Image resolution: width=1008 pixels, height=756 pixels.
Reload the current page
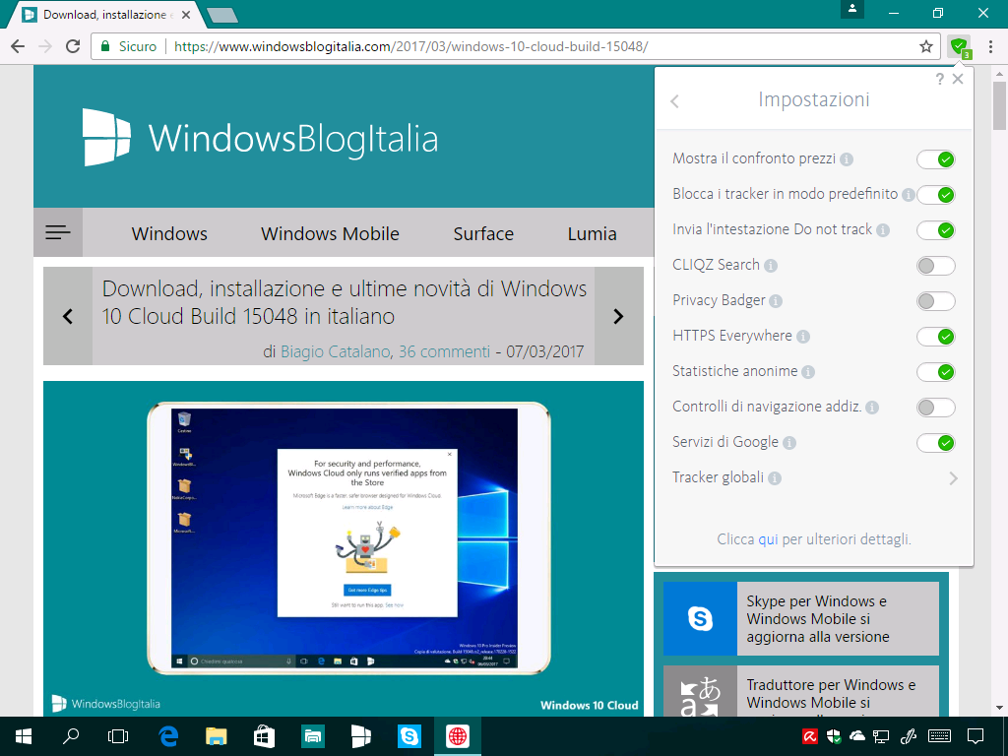73,46
